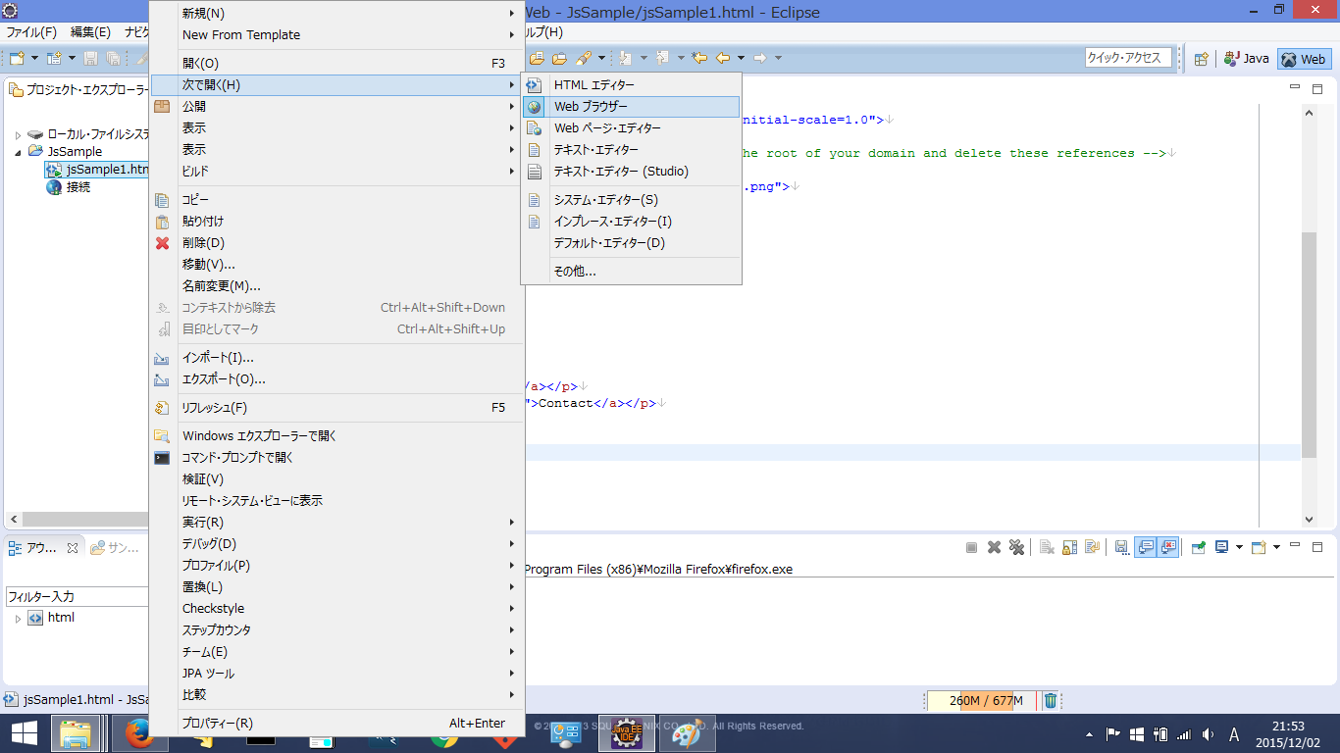
Task: Open the ファイル(F) menu
Action: 31,32
